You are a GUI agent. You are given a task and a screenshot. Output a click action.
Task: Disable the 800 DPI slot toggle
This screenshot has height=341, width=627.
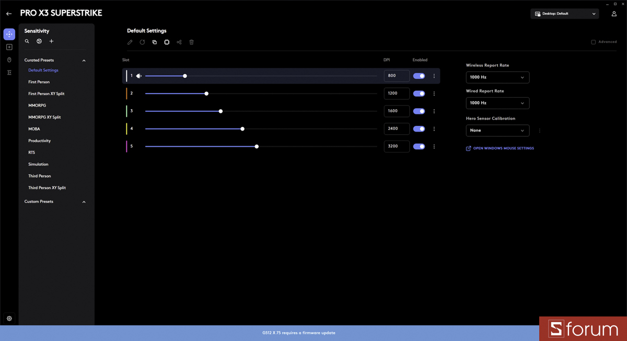[x=419, y=76]
